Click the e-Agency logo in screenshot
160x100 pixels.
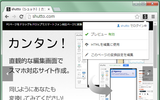click(116, 71)
